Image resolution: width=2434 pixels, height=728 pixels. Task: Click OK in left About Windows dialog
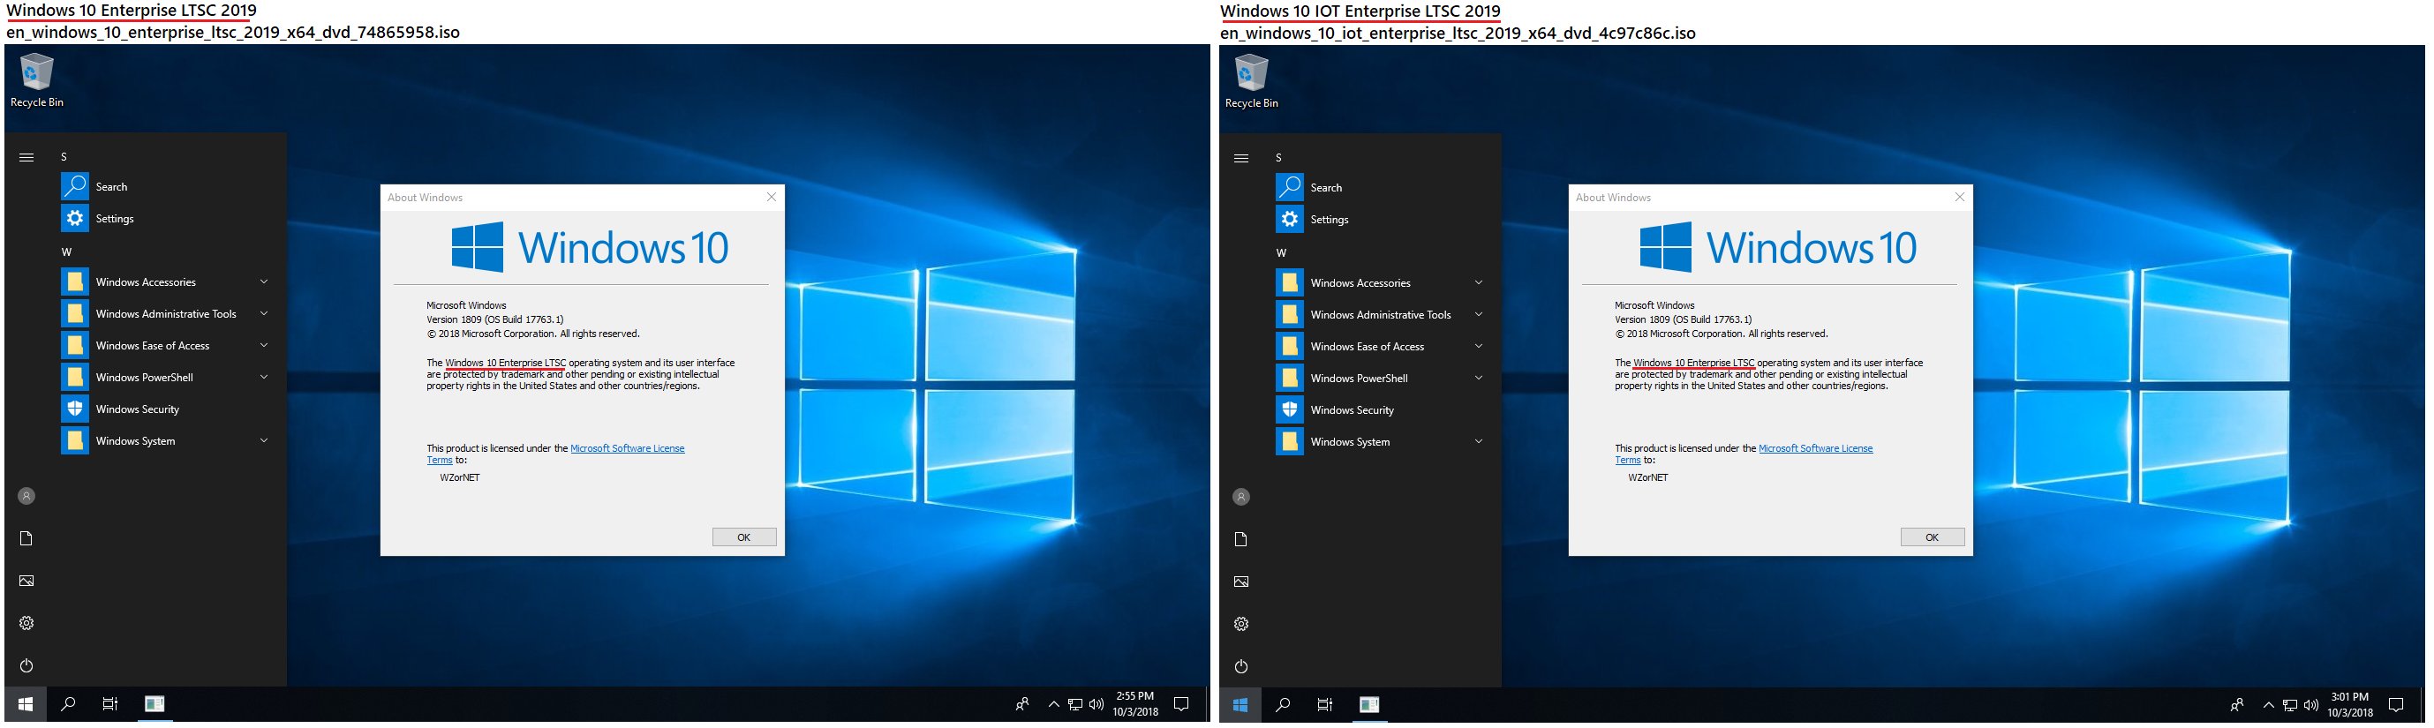[743, 537]
